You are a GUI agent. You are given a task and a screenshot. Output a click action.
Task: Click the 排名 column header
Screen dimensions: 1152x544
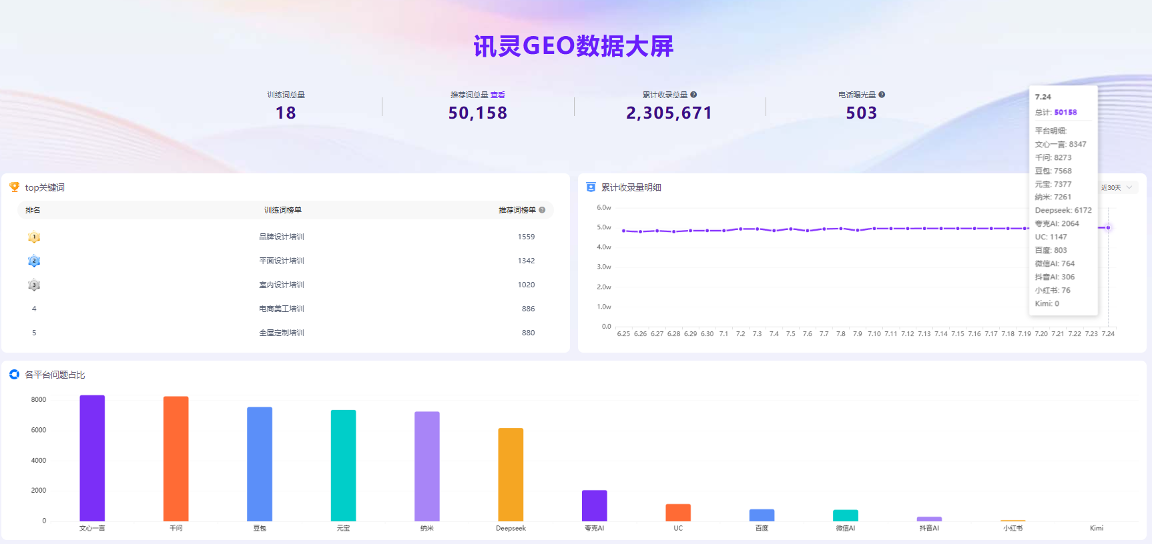click(x=33, y=210)
